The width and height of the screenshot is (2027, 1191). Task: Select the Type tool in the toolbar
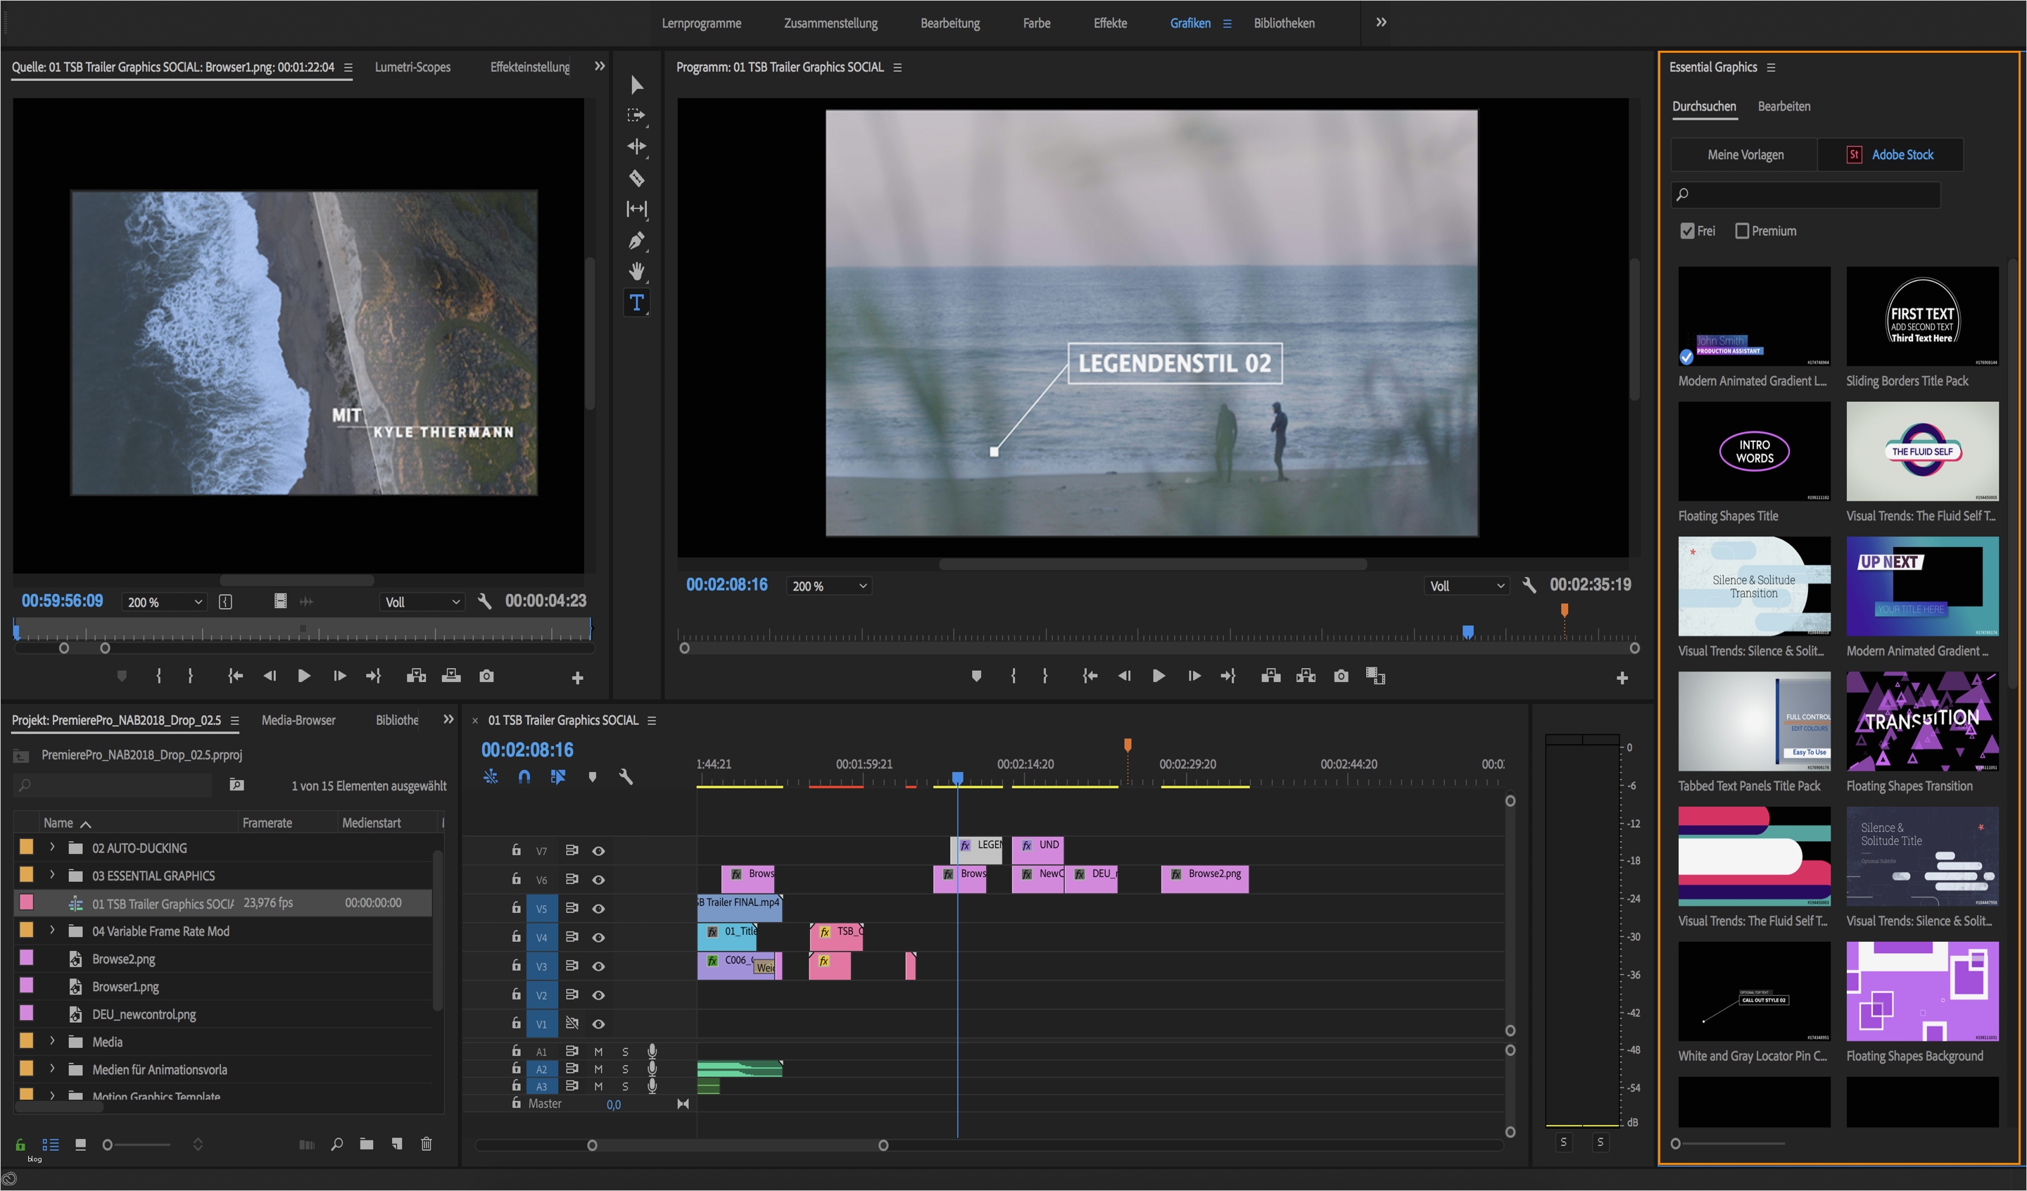tap(636, 303)
